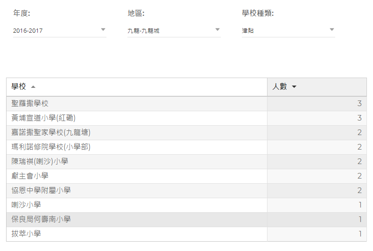This screenshot has width=373, height=251.
Task: Click the arrow icon of the 學校種類 dropdown
Action: (x=332, y=30)
